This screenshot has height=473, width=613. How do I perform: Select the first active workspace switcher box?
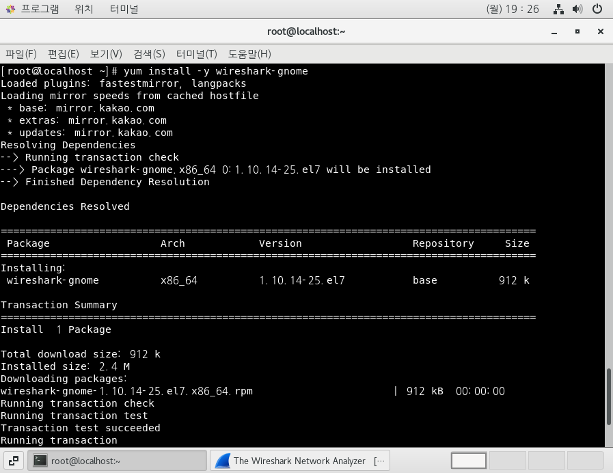pos(468,461)
